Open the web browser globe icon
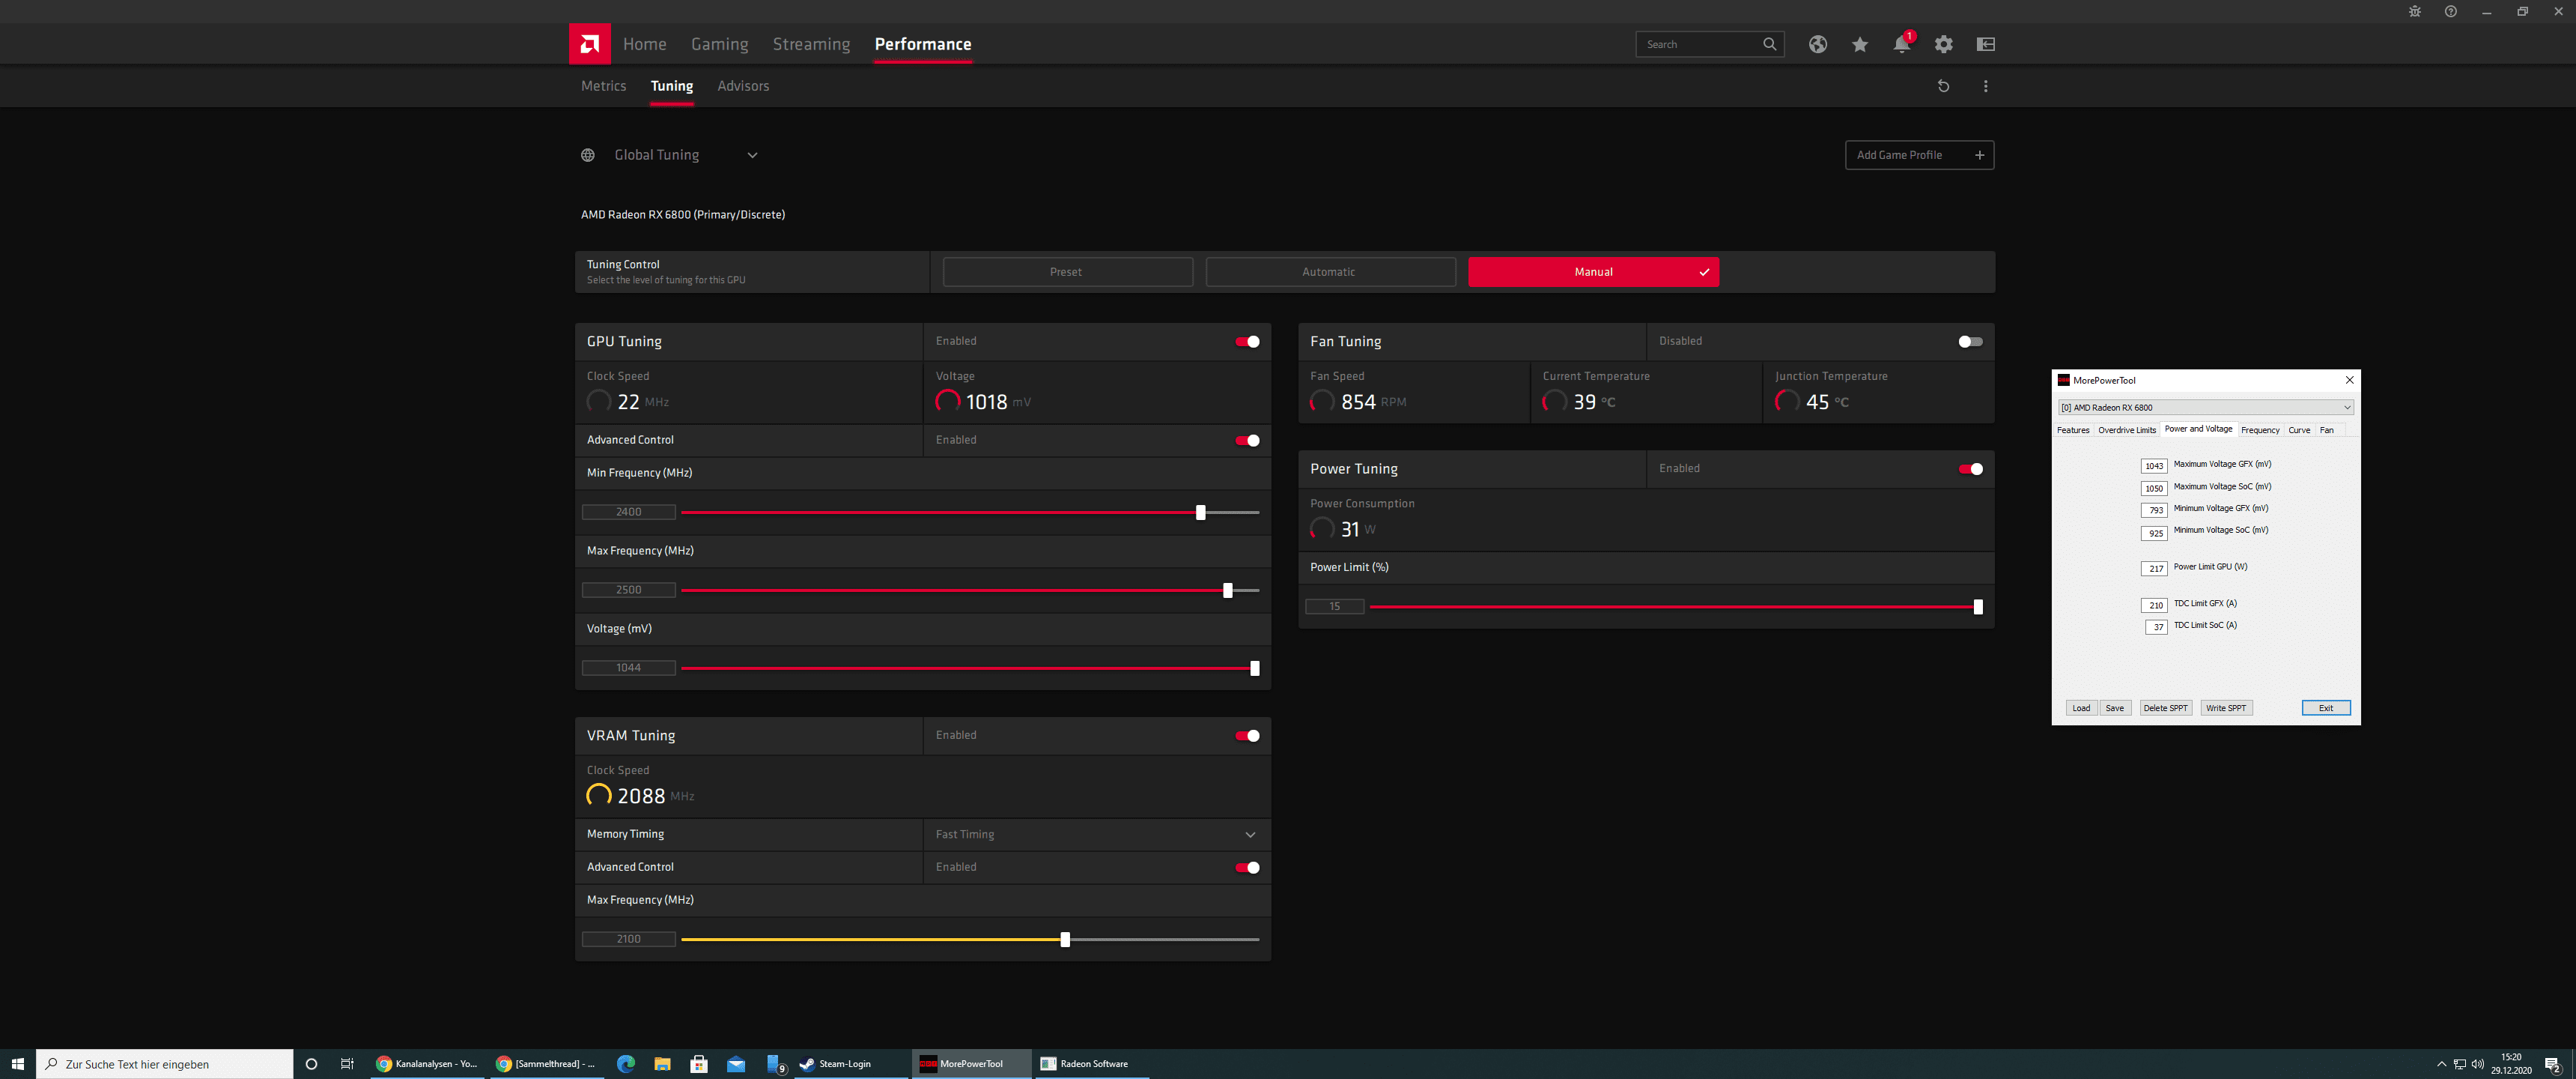This screenshot has height=1079, width=2576. pyautogui.click(x=1818, y=44)
